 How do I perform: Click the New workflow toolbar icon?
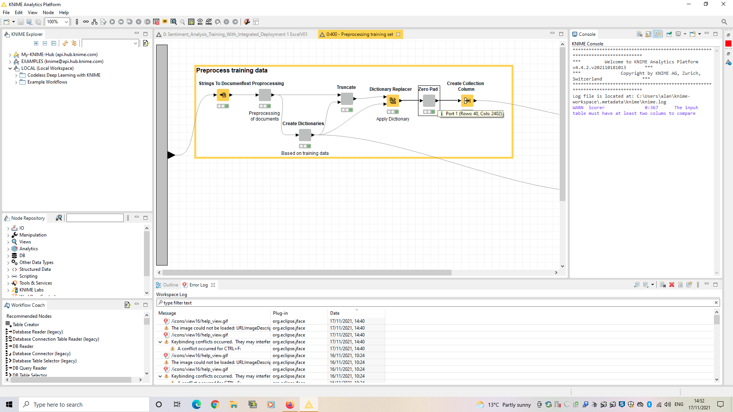[x=6, y=22]
